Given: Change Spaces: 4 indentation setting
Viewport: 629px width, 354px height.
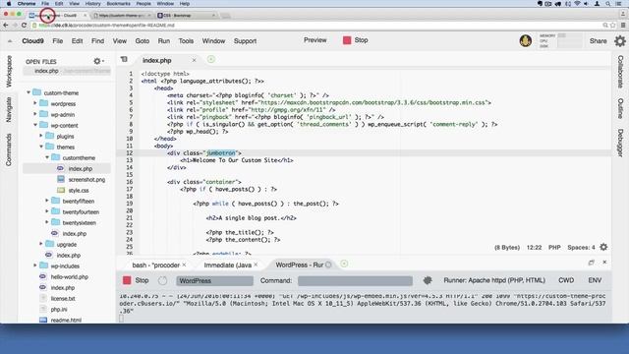Looking at the screenshot, I should [581, 247].
